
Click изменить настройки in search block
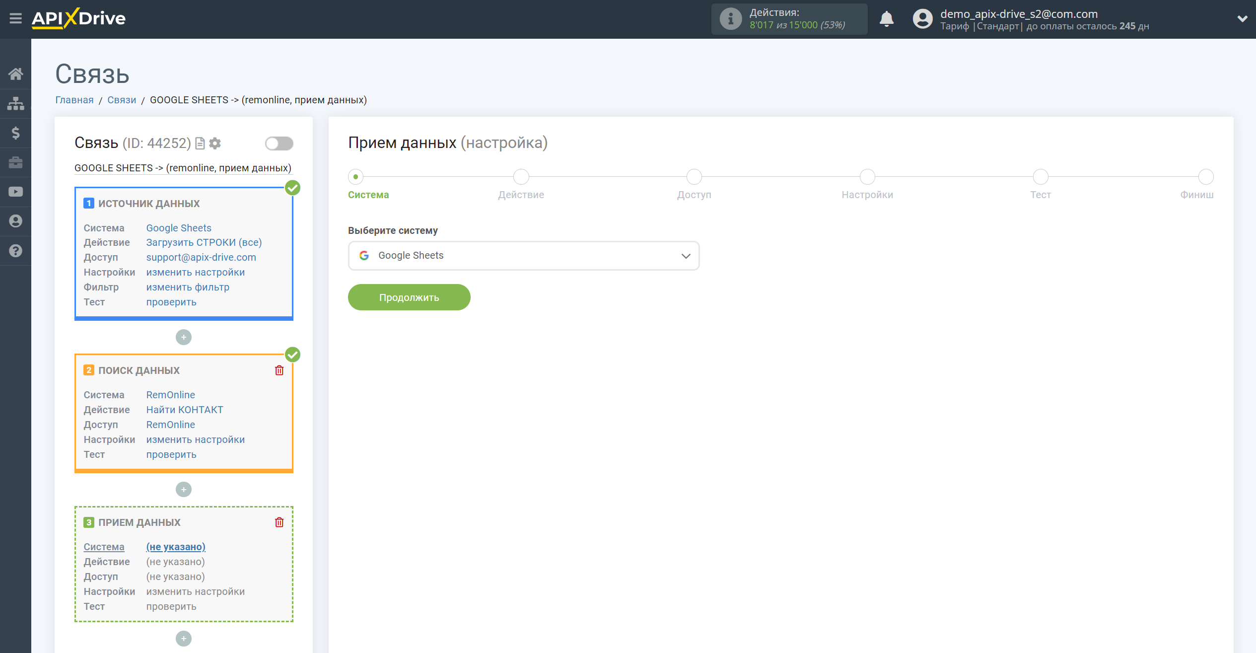coord(196,439)
